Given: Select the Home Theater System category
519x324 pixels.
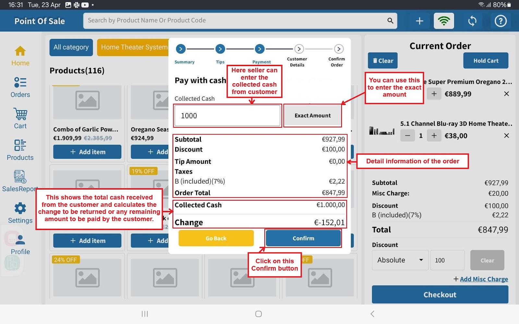Looking at the screenshot, I should [x=134, y=47].
